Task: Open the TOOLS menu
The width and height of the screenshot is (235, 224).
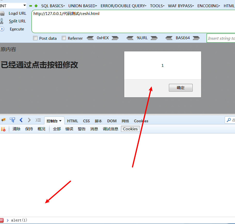Action: tap(157, 6)
